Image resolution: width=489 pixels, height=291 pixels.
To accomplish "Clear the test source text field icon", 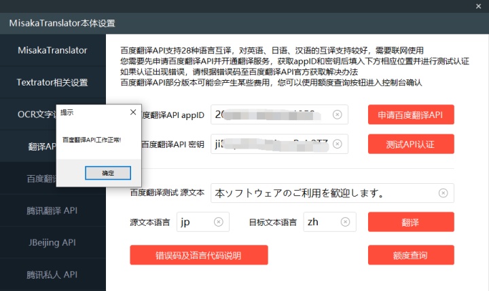I will point(443,193).
